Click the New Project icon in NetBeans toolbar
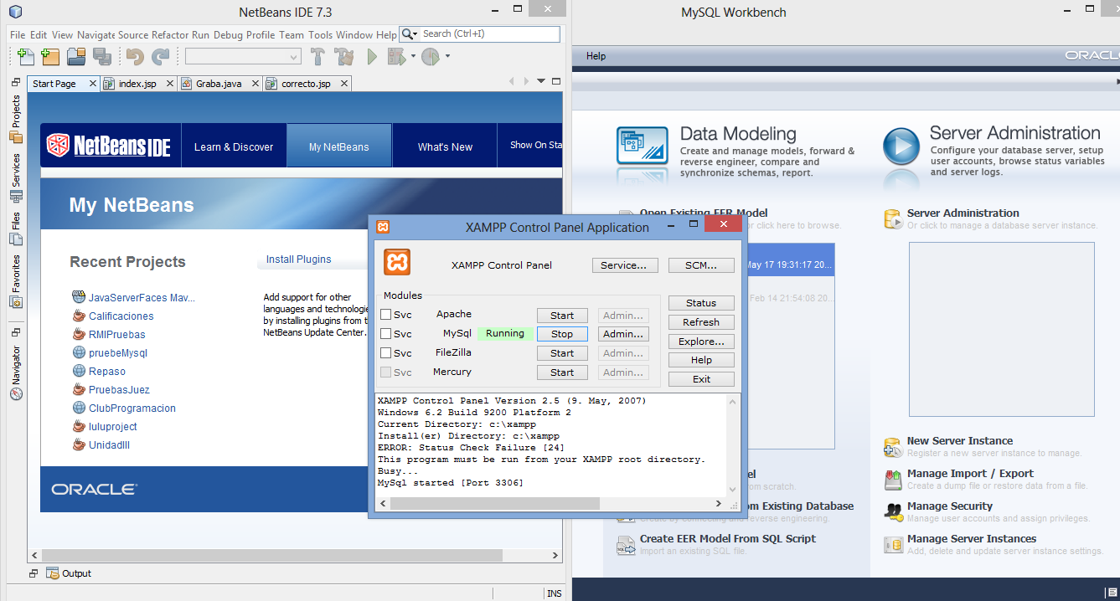The image size is (1120, 601). pos(51,57)
